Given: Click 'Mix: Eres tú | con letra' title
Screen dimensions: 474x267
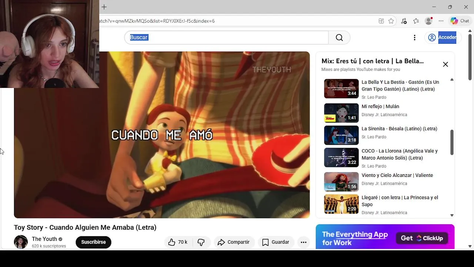Looking at the screenshot, I should [x=373, y=61].
